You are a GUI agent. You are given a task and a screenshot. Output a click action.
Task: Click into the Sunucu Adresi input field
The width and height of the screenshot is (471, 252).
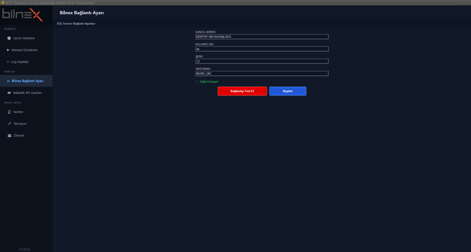[x=262, y=36]
